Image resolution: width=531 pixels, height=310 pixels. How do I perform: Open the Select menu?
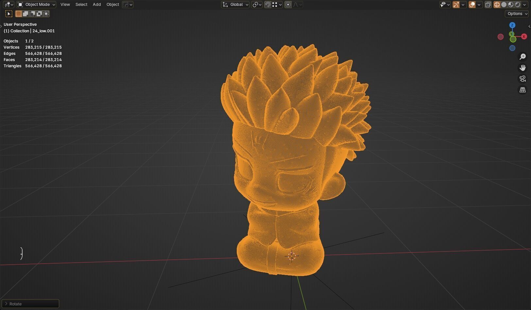click(81, 5)
